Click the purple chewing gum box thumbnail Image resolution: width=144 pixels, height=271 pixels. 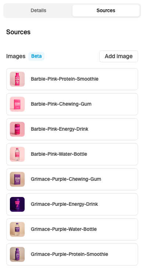point(17,179)
